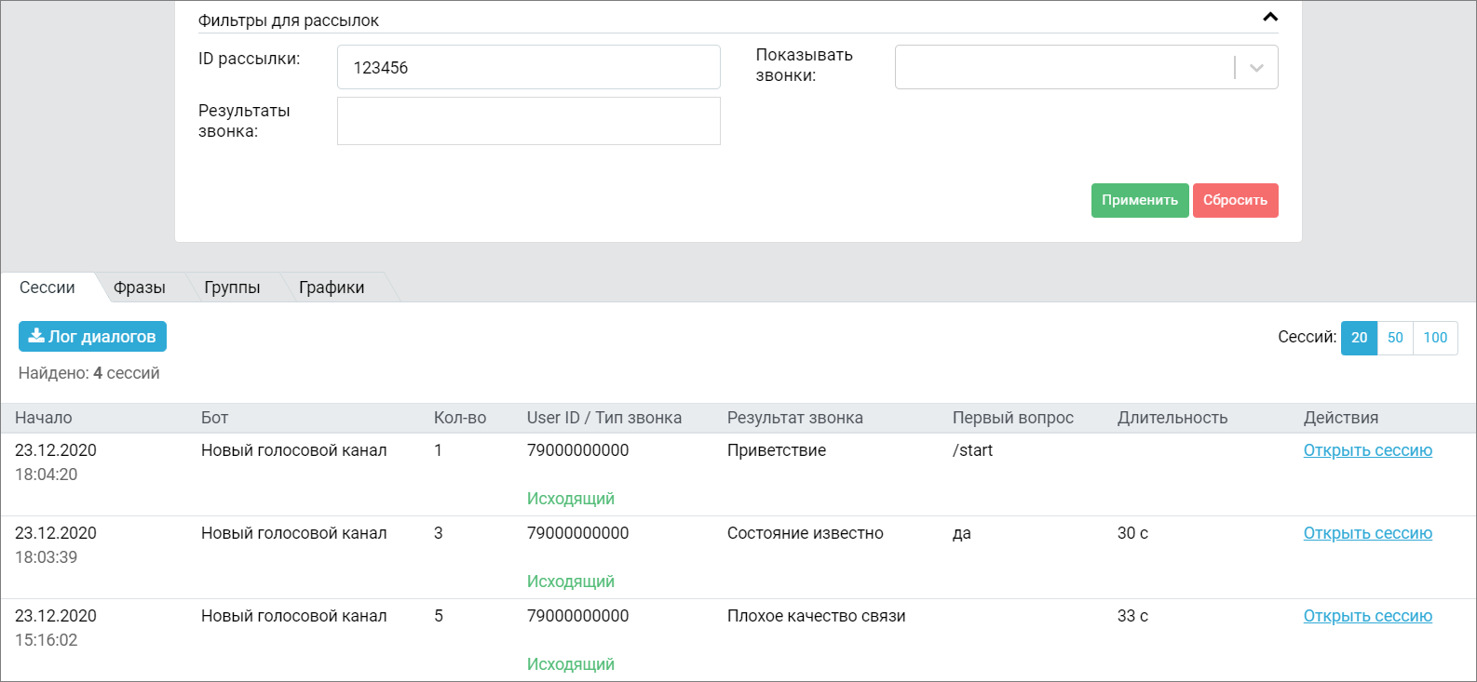Click the ID рассылки input field
Image resolution: width=1477 pixels, height=682 pixels.
coord(528,67)
